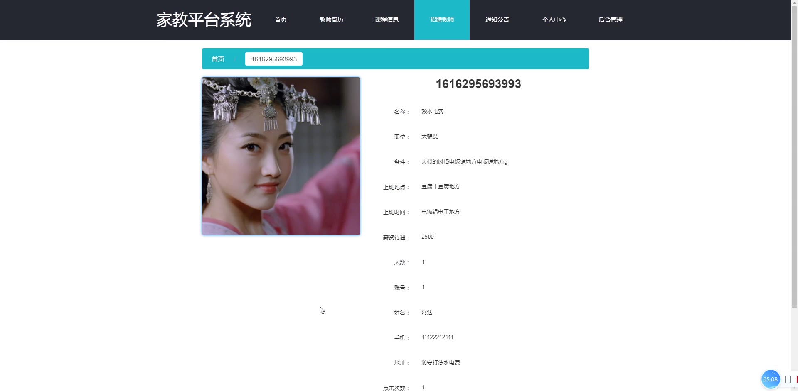Go to the 教师简历 page

[331, 20]
